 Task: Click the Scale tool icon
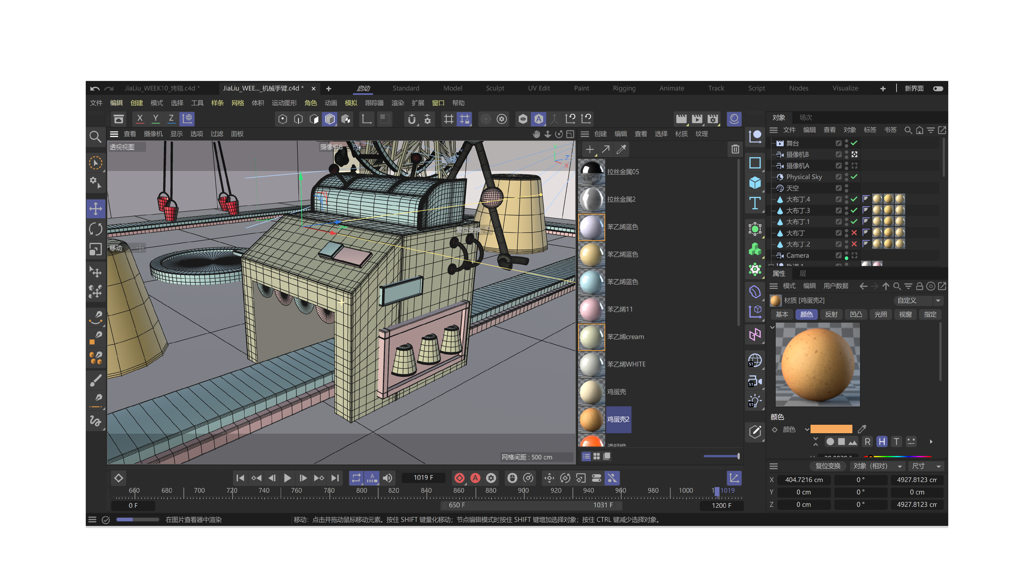point(96,249)
